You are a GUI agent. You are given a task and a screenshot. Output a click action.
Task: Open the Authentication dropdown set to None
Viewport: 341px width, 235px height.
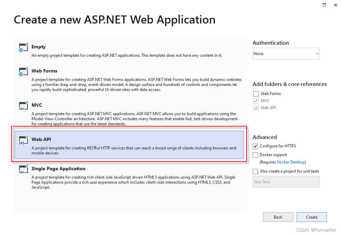pos(286,53)
